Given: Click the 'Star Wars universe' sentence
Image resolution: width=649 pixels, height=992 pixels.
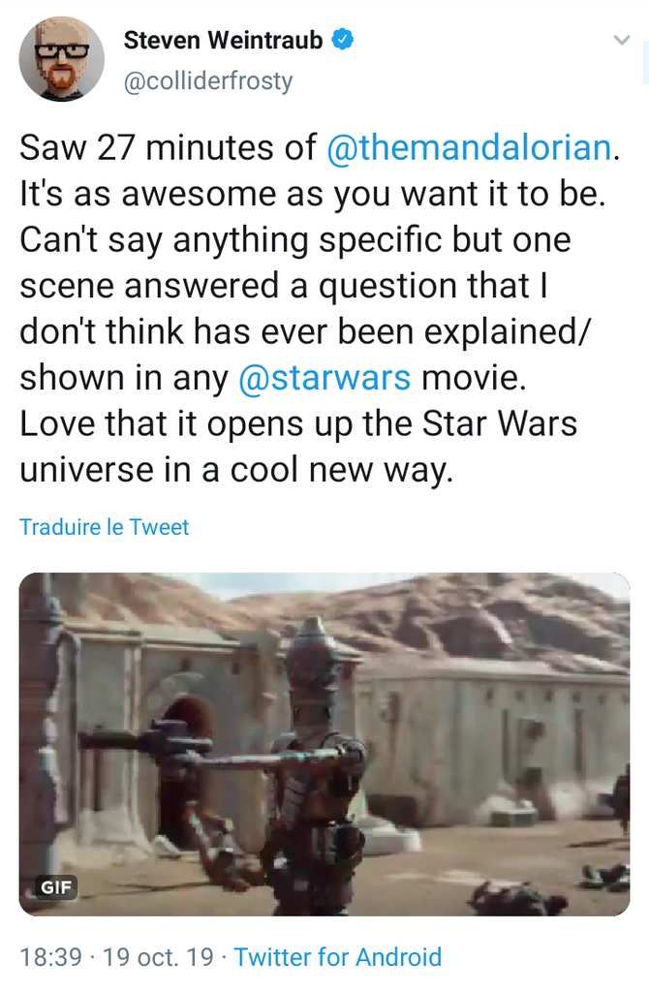Looking at the screenshot, I should click(298, 447).
